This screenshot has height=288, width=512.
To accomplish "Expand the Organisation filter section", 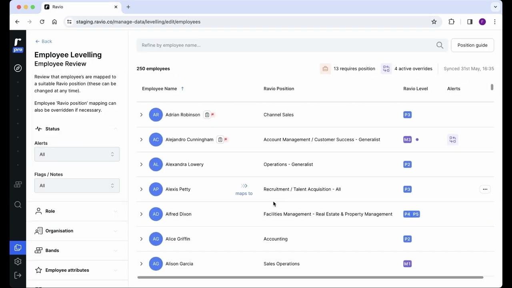I will coord(116,231).
